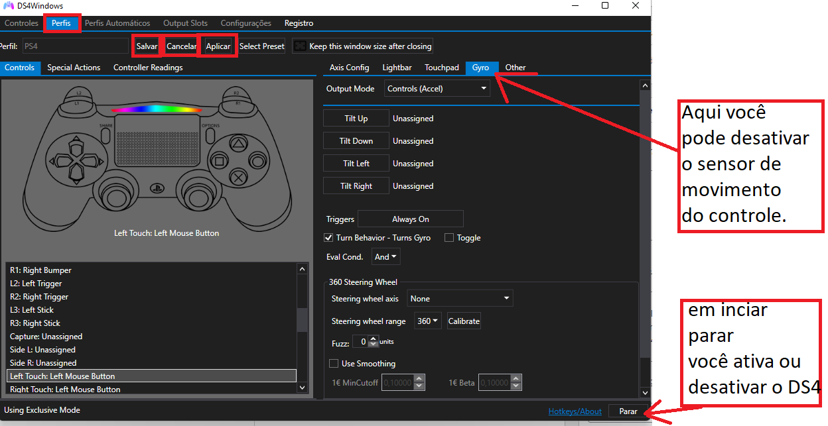Open the Output Slots tab
The image size is (828, 426).
click(x=185, y=23)
